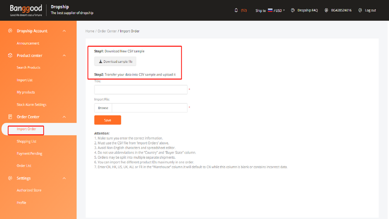
Task: Click the download arrow icon on sample button
Action: (101, 61)
